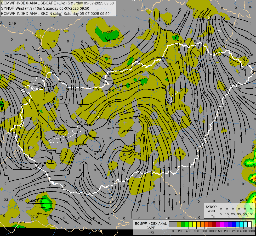Image resolution: width=256 pixels, height=236 pixels.
Task: Click the 100 m/s wind arrow in legend
Action: [x=251, y=207]
